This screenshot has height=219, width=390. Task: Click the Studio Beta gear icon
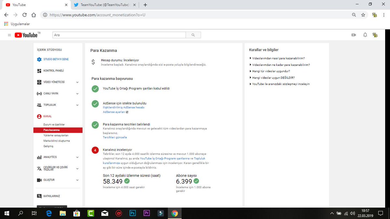(x=39, y=59)
